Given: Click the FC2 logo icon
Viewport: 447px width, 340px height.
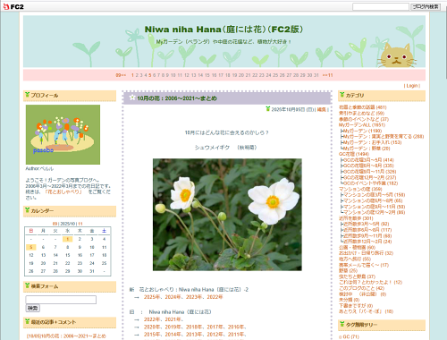Looking at the screenshot, I should [x=13, y=6].
